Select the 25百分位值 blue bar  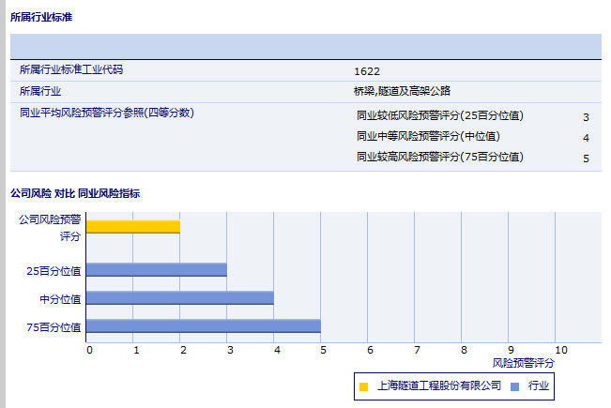pos(156,270)
